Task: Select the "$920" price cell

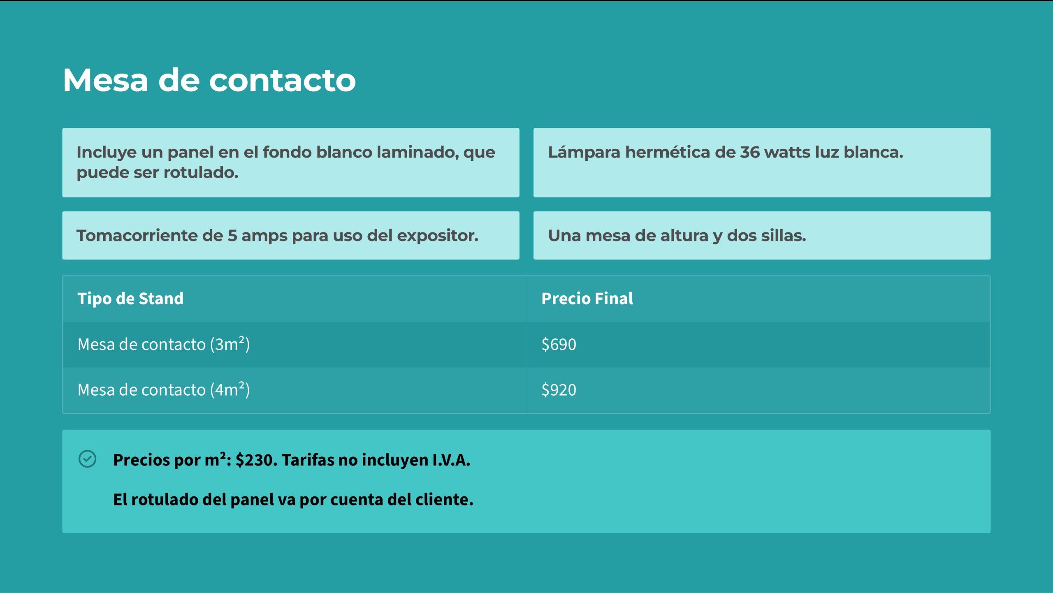Action: click(559, 390)
